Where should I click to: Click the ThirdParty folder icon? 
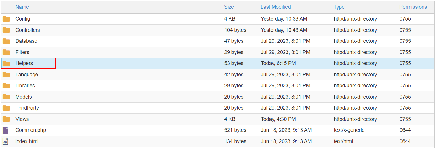(x=6, y=108)
